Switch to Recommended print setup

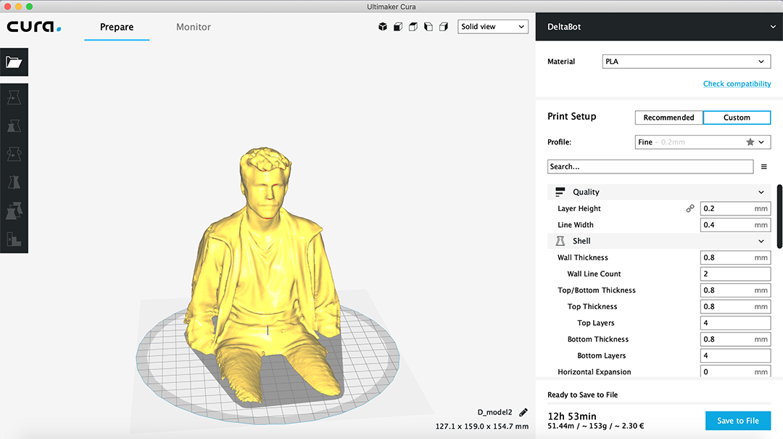click(668, 118)
